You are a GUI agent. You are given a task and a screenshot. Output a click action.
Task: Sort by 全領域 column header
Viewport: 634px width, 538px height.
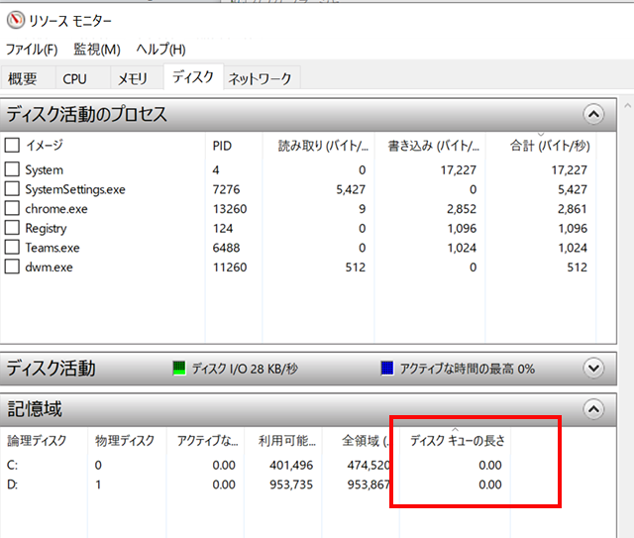[x=366, y=441]
